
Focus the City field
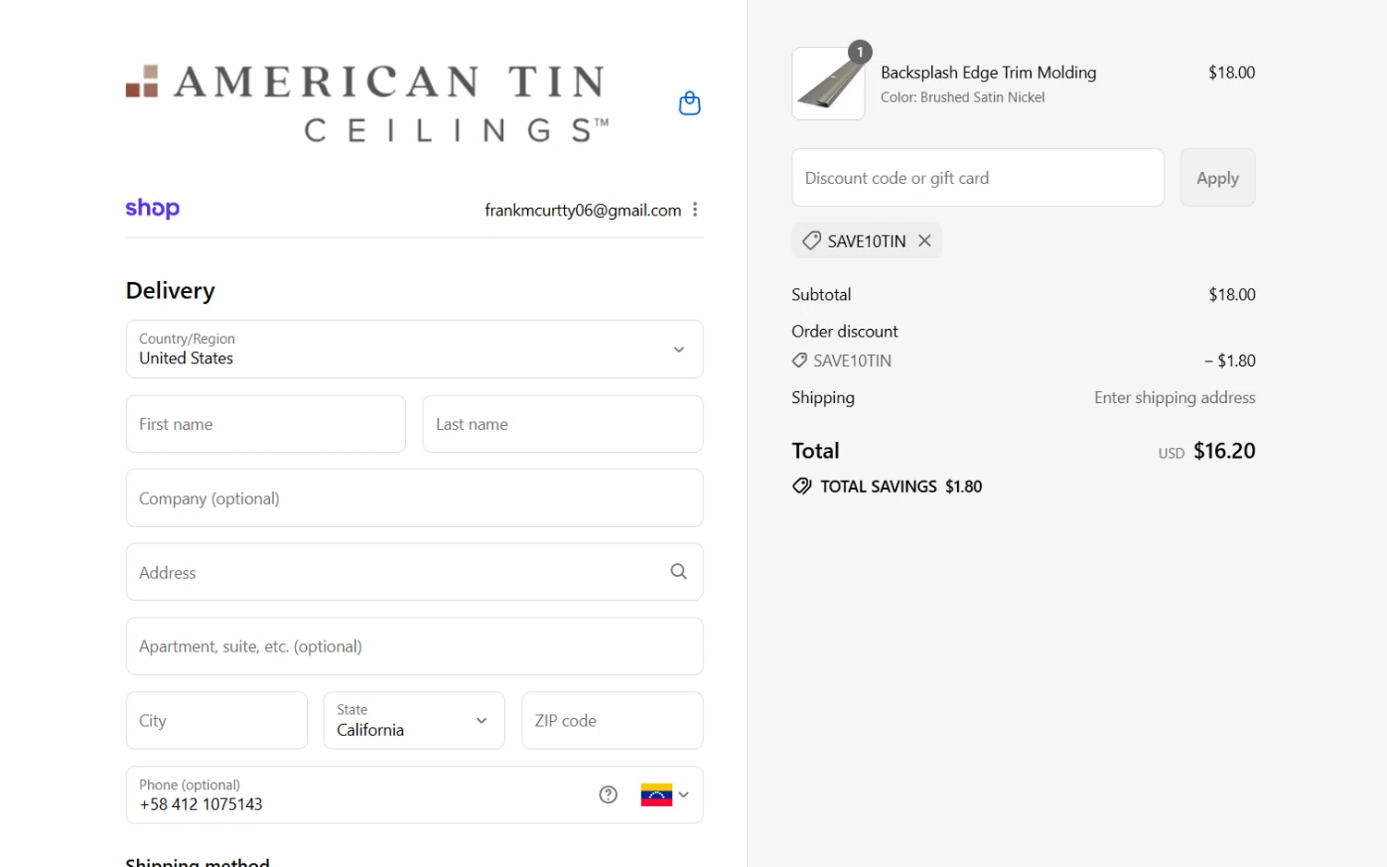pyautogui.click(x=216, y=721)
